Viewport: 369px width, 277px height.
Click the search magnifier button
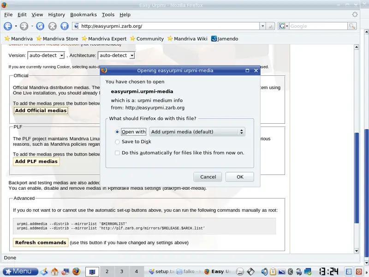pos(352,26)
